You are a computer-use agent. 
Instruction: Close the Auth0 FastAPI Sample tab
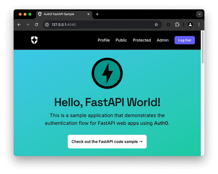pos(88,14)
